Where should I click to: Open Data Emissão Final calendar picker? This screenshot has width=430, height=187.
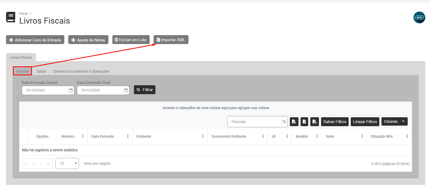(126, 90)
